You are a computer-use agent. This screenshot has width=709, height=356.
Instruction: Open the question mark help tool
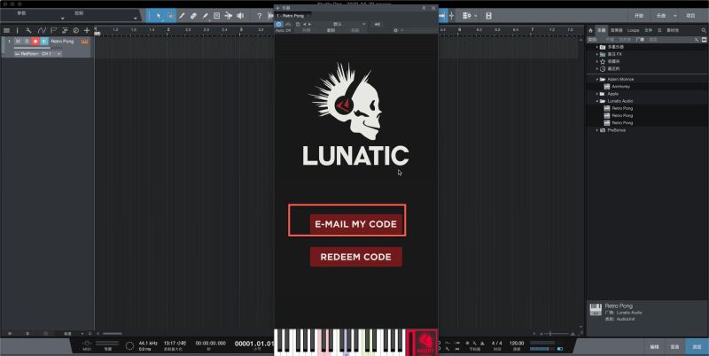tap(259, 16)
